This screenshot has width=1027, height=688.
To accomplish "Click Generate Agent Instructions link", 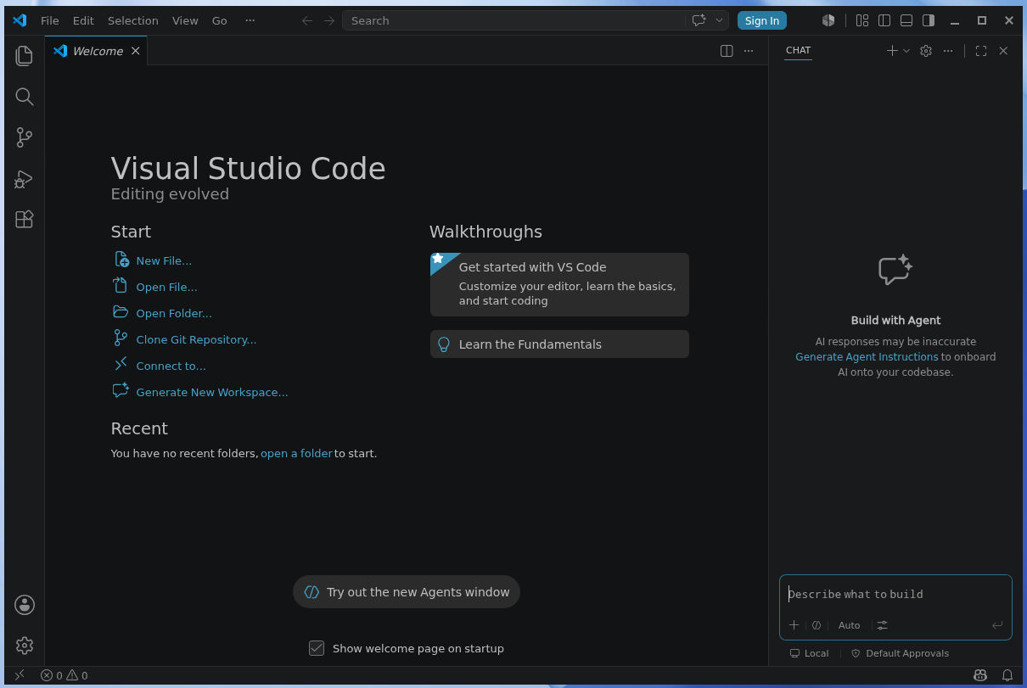I will tap(867, 356).
